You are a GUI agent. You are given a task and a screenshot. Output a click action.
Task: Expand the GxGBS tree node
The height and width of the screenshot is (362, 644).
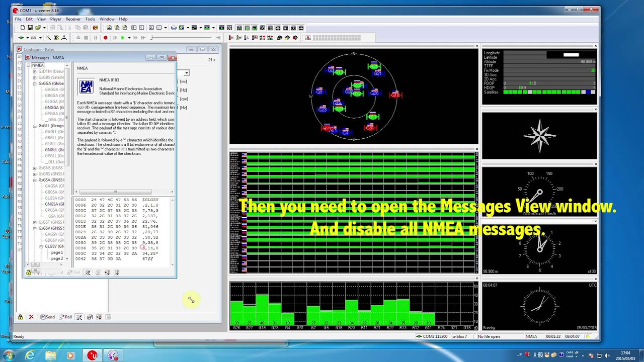(x=35, y=77)
